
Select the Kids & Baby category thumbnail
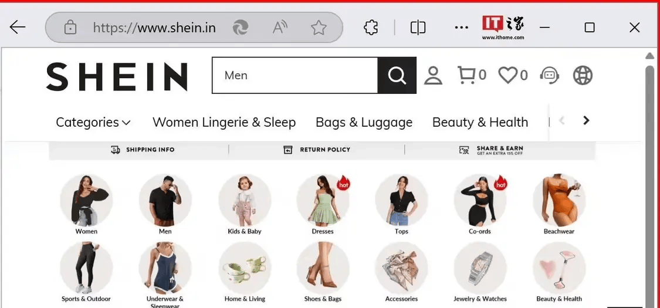(245, 200)
